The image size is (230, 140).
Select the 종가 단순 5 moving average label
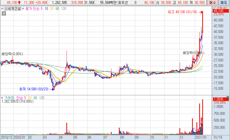click(34, 9)
